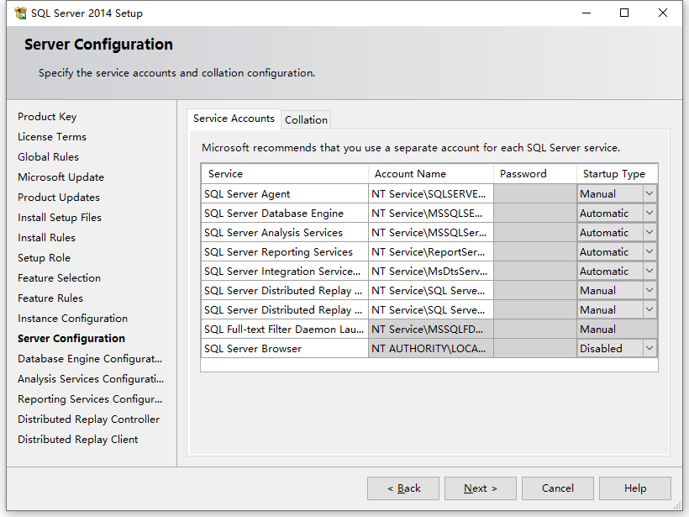The image size is (689, 517).
Task: Open Startup Type dropdown for SQL Server Browser
Action: coord(649,348)
